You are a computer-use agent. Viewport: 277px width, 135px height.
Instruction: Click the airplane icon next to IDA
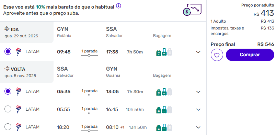[x=7, y=29]
